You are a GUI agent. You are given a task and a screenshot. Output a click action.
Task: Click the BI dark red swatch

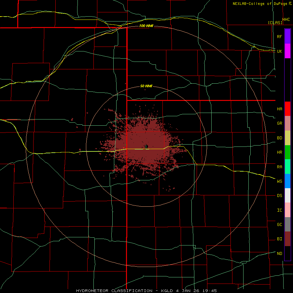tap(287, 239)
